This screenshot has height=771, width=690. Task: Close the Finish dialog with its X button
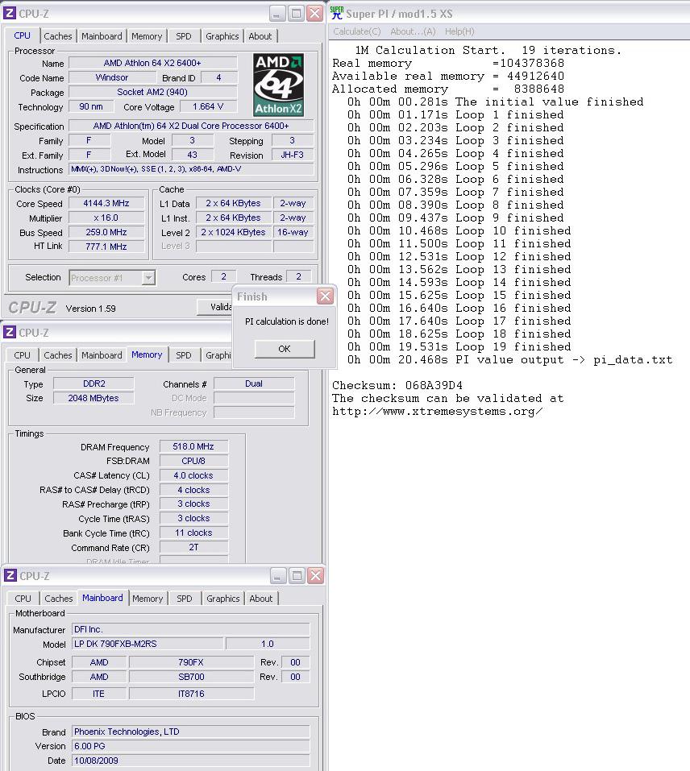[325, 296]
